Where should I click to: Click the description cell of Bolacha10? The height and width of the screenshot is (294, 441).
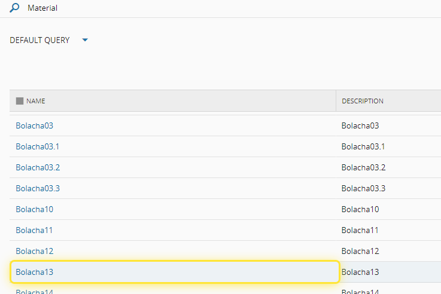[360, 209]
